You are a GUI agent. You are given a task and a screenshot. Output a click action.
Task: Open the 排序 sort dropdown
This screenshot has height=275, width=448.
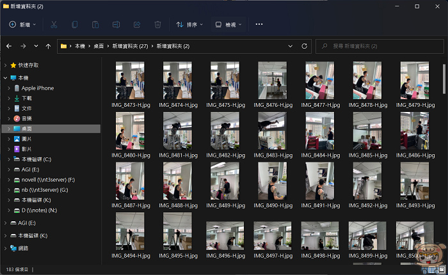[x=189, y=24]
